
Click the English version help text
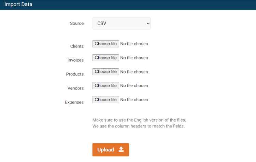pos(139,120)
